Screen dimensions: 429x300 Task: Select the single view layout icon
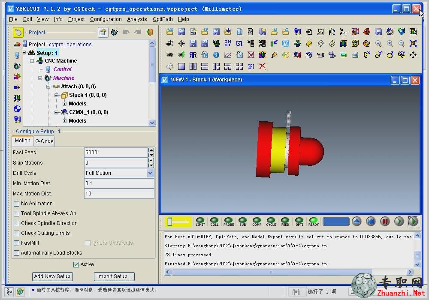tap(181, 66)
